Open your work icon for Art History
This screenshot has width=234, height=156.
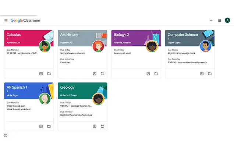(95, 74)
